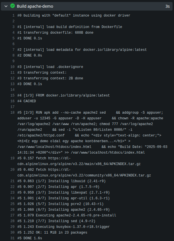Select line number 26 Installing apache2
This screenshot has height=241, width=174.
13,210
